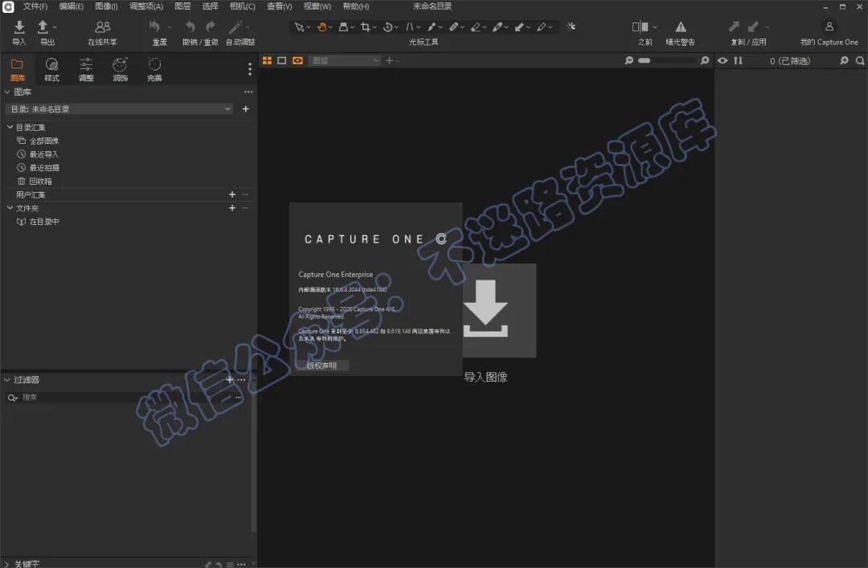Open the 编辑(E) menu
This screenshot has height=568, width=868.
point(71,6)
